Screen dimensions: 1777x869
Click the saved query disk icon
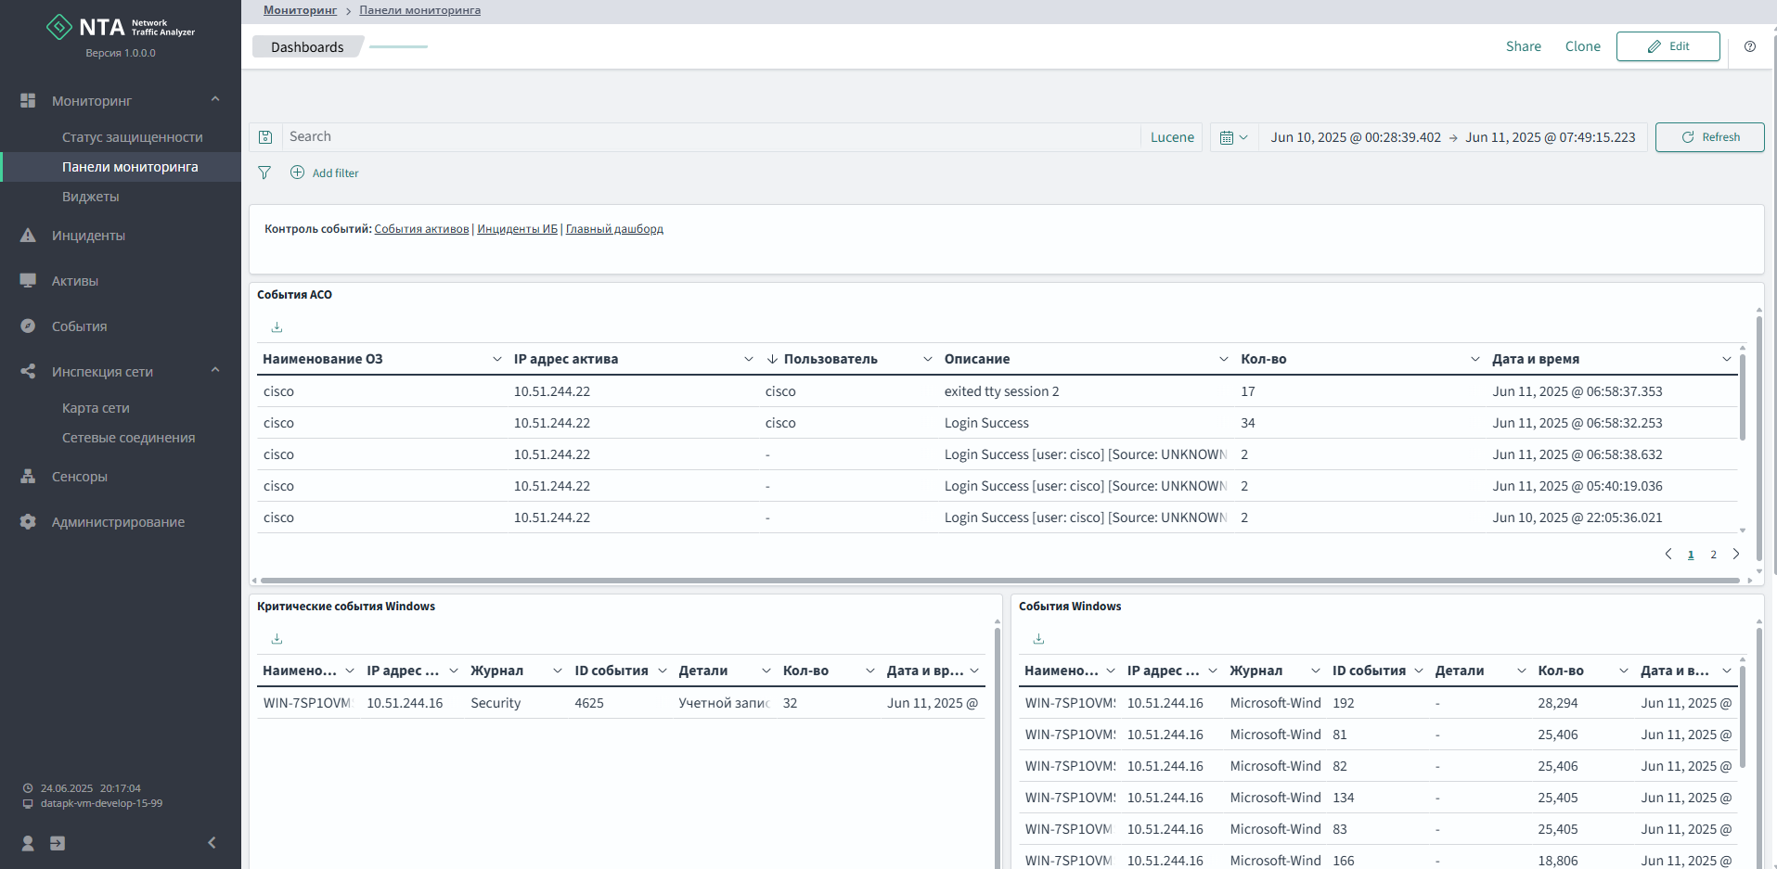265,137
